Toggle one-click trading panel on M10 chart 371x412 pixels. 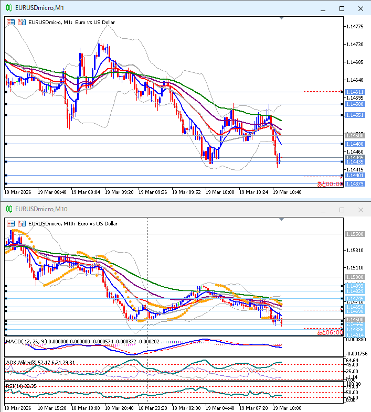pos(11,223)
